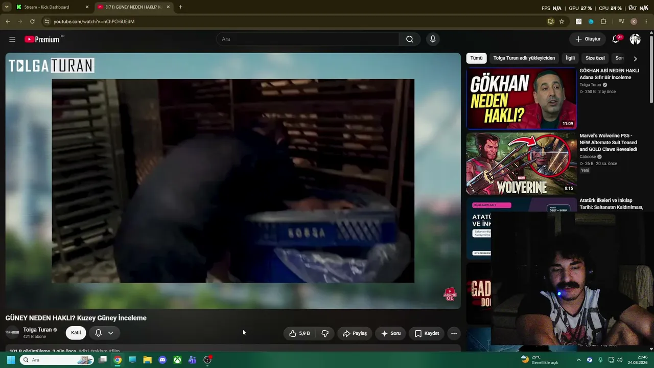The height and width of the screenshot is (368, 654).
Task: Open Windows Start menu
Action: (11, 360)
